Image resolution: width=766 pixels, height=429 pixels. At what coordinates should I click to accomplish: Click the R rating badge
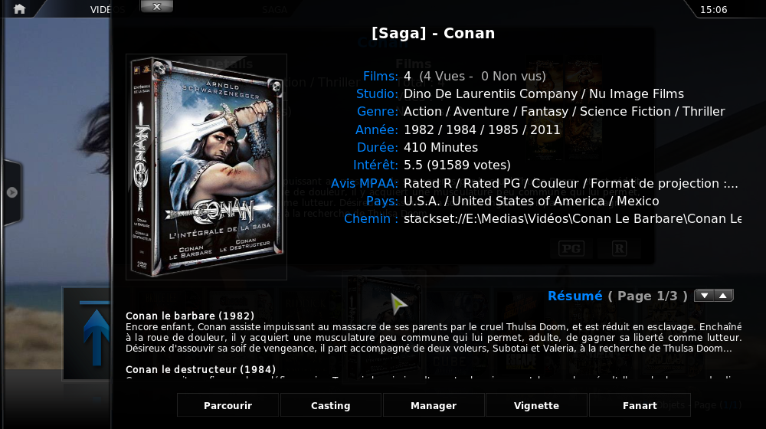pyautogui.click(x=619, y=249)
